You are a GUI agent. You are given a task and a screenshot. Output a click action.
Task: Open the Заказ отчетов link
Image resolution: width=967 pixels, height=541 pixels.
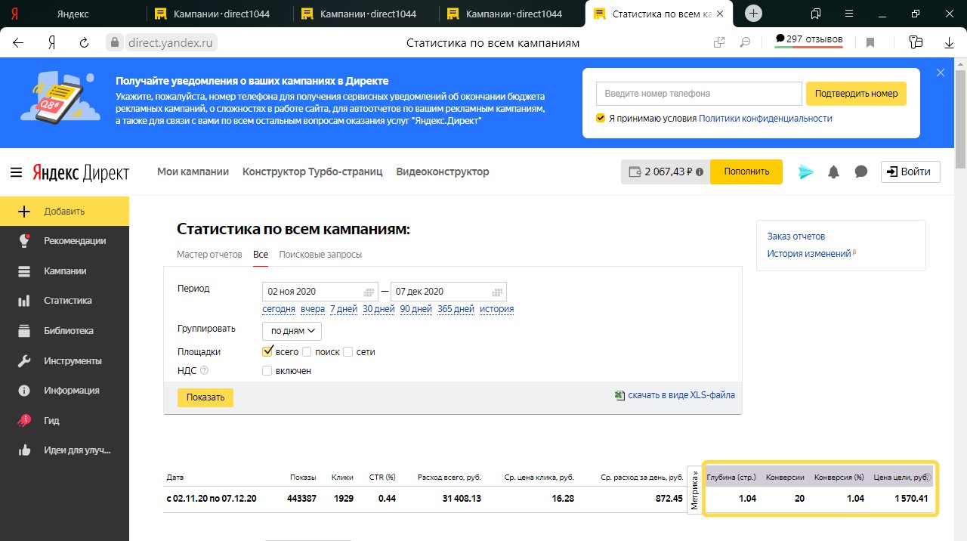click(796, 236)
